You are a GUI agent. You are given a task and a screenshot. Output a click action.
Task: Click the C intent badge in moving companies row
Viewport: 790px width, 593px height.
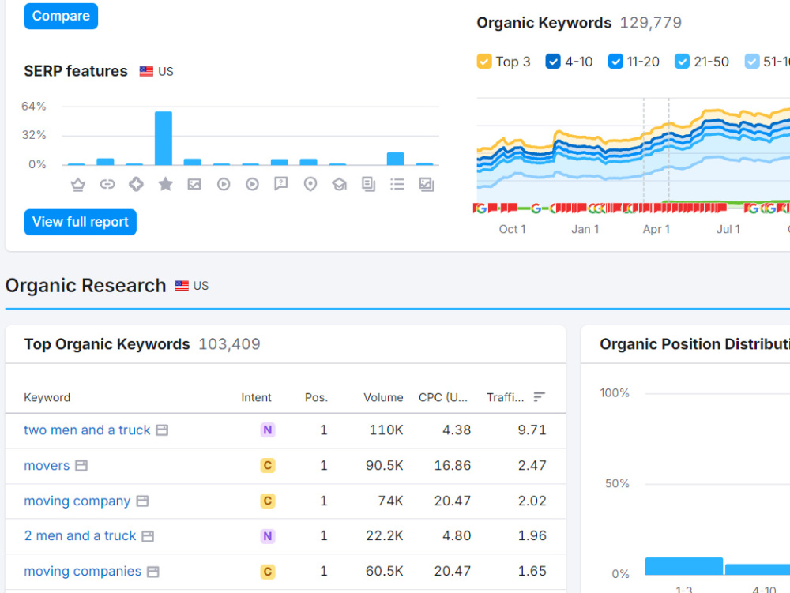[x=268, y=572]
